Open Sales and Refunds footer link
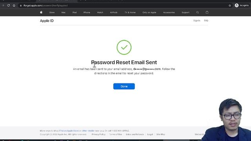Screen dimensions: 251x141 135,134
